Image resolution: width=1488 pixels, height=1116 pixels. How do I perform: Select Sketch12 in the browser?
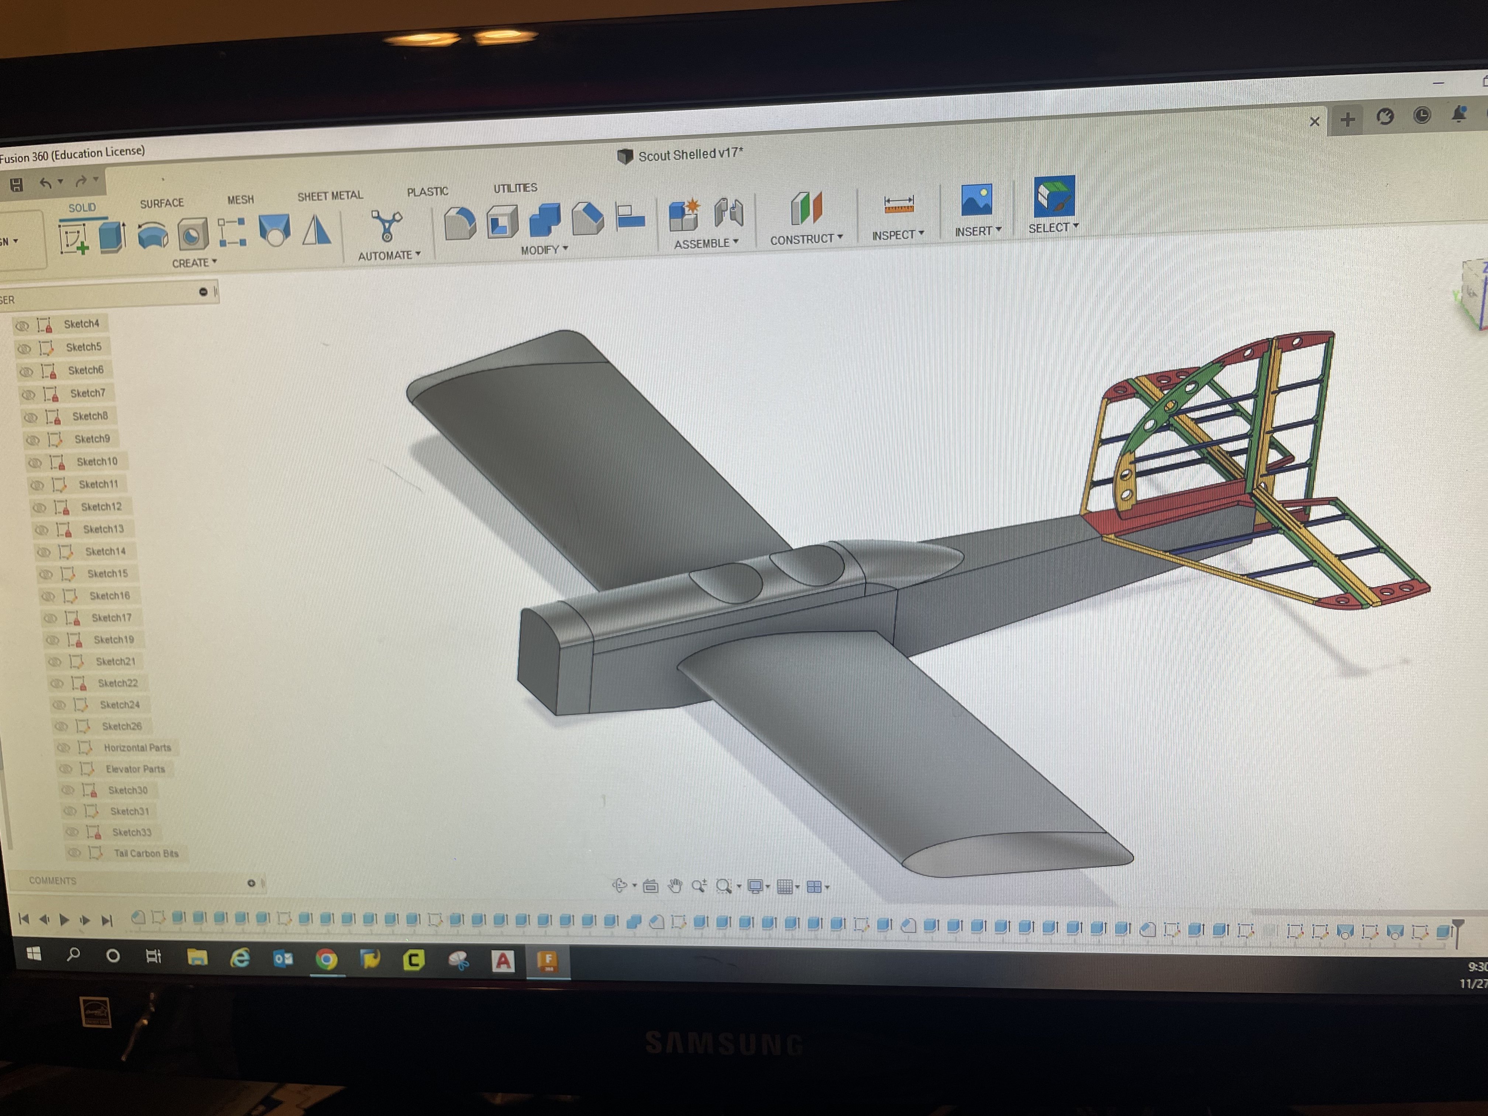point(101,507)
